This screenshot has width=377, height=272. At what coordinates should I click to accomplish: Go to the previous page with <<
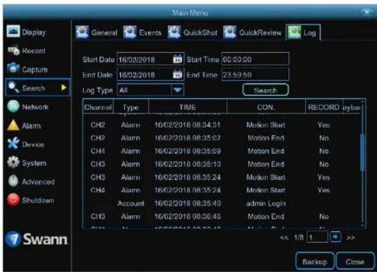click(x=284, y=237)
